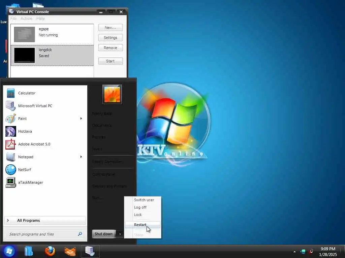Open File menu in Virtual PC Console
The height and width of the screenshot is (258, 345).
coord(13,18)
